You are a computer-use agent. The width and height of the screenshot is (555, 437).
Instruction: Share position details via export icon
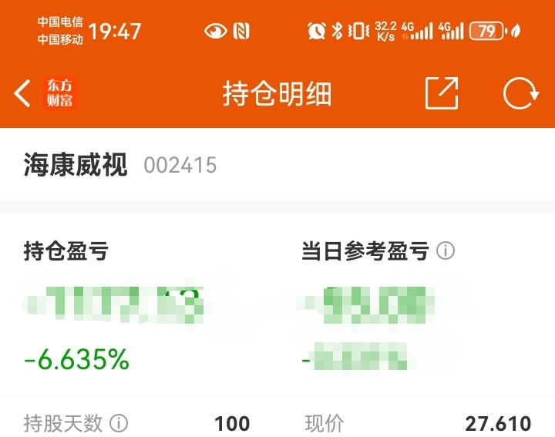(x=442, y=93)
